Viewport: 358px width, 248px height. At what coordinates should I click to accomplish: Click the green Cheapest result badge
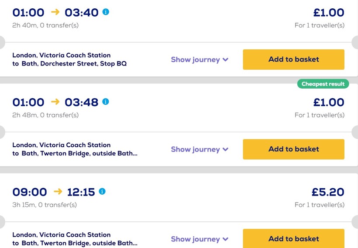[x=323, y=84]
